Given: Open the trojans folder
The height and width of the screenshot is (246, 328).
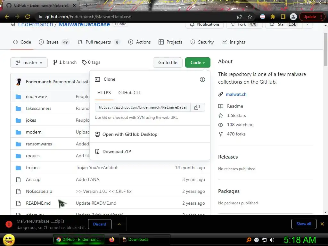Looking at the screenshot, I should pos(33,168).
